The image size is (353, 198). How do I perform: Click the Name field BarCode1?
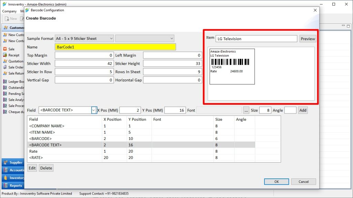[115, 47]
